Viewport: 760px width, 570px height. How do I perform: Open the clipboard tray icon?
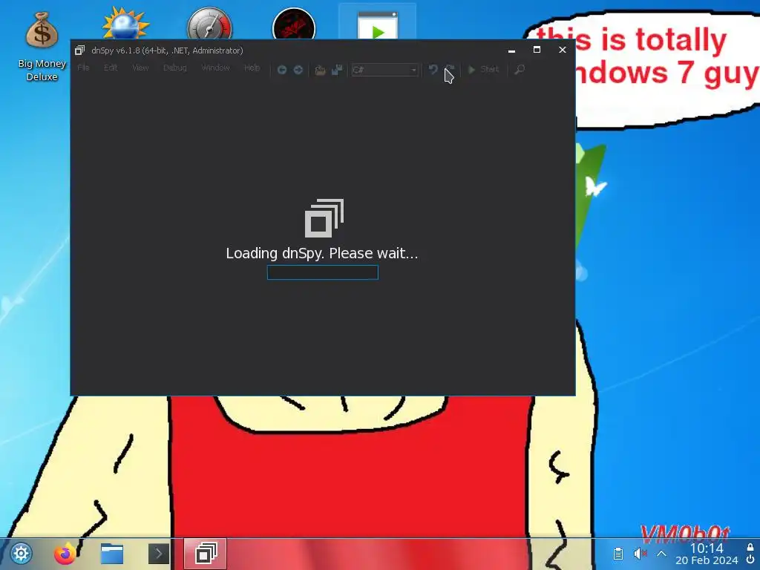pos(618,554)
